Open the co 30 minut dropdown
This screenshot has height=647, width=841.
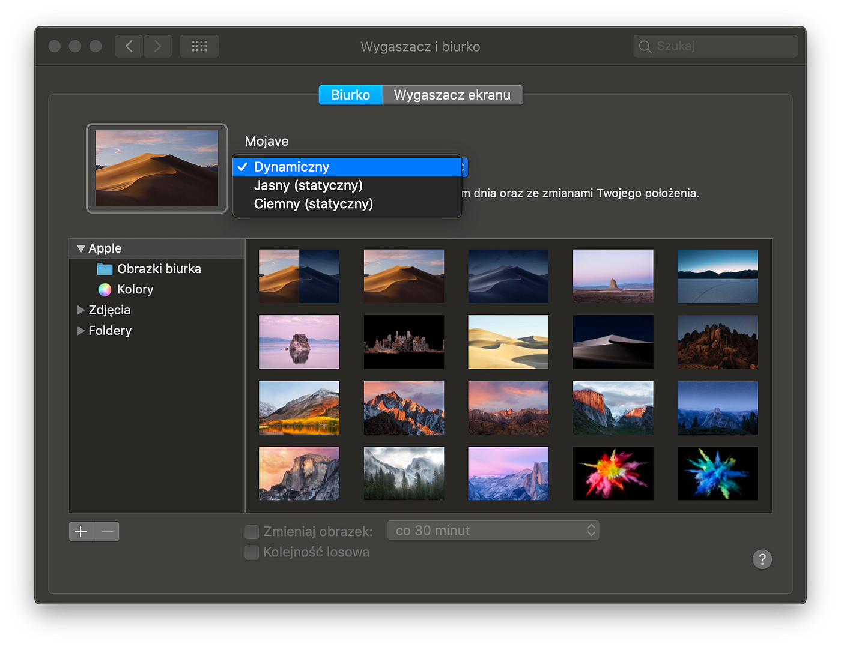(x=493, y=531)
